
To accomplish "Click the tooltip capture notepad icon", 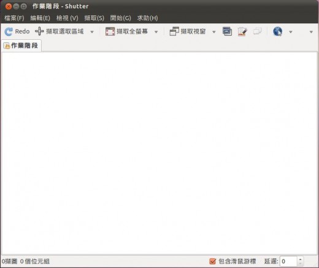I will pos(242,32).
